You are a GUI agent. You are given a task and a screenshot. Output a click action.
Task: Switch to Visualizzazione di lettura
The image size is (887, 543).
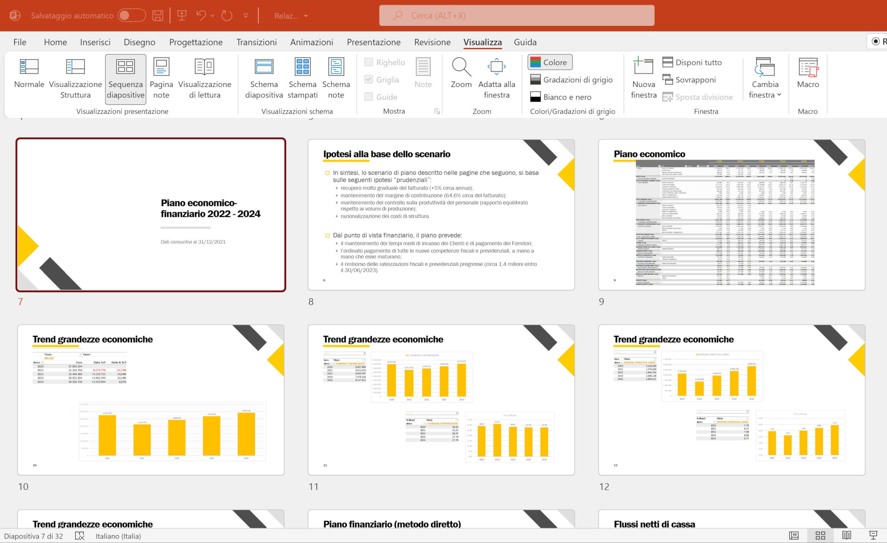[x=204, y=79]
